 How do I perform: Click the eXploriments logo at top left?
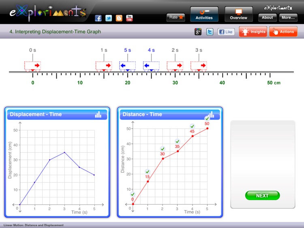pos(48,13)
